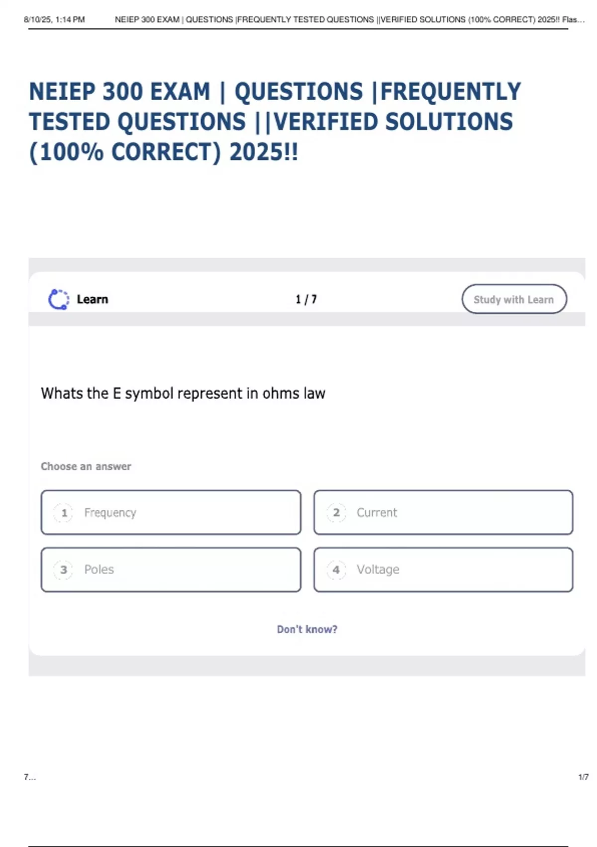This screenshot has height=847, width=597.
Task: Click the number 1 badge beside Frequency
Action: [x=64, y=513]
